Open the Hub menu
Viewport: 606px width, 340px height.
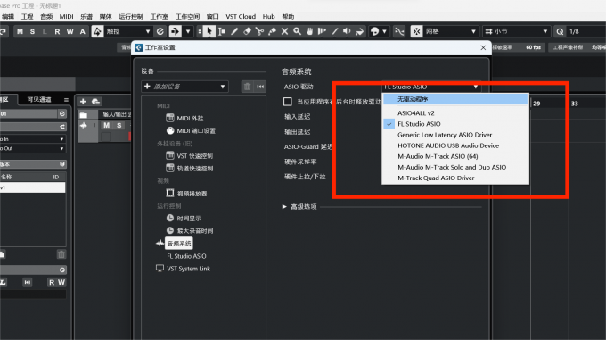[x=268, y=17]
